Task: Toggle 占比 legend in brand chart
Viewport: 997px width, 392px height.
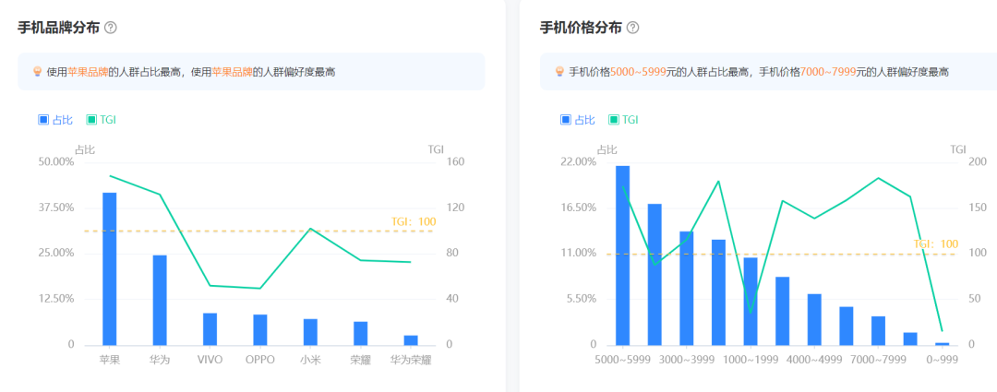Action: pyautogui.click(x=55, y=119)
